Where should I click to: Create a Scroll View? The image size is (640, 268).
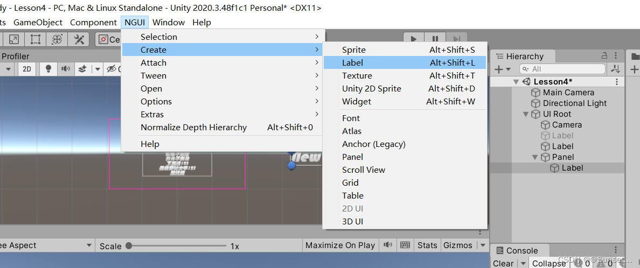(405, 170)
